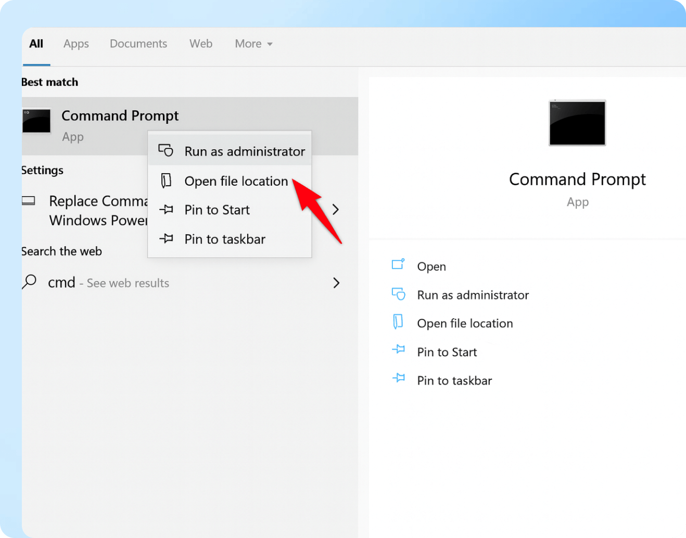Image resolution: width=686 pixels, height=538 pixels.
Task: Click the file location icon in the right panel
Action: pyautogui.click(x=398, y=322)
